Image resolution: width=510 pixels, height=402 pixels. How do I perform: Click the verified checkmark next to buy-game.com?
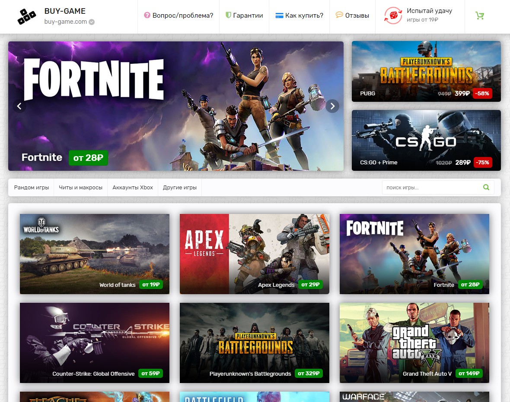[92, 22]
